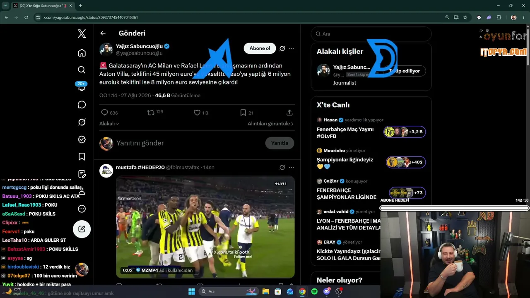Open Yağız Sabuncuoğlu profile name link on post
This screenshot has width=530, height=298.
pos(139,46)
